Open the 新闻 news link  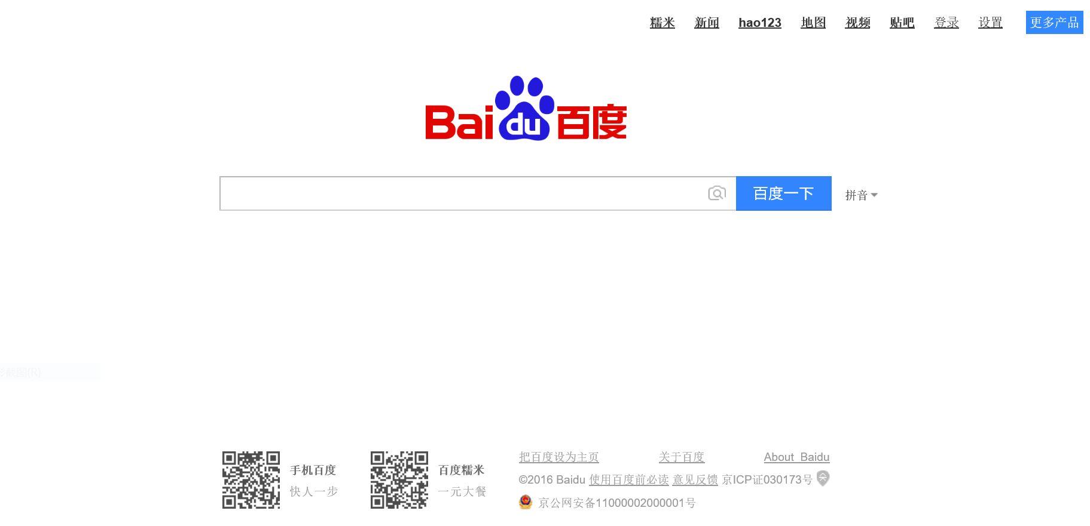click(x=707, y=23)
